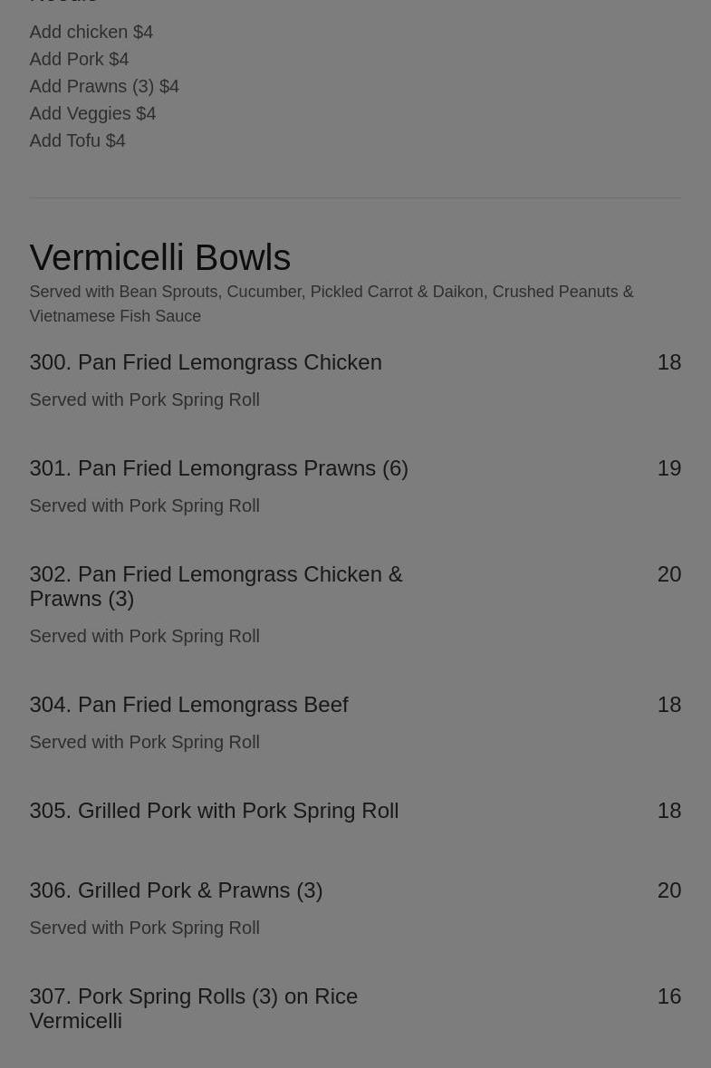This screenshot has width=711, height=1068.
Task: Click the Vermicelli Bowls section heading
Action: point(159,257)
